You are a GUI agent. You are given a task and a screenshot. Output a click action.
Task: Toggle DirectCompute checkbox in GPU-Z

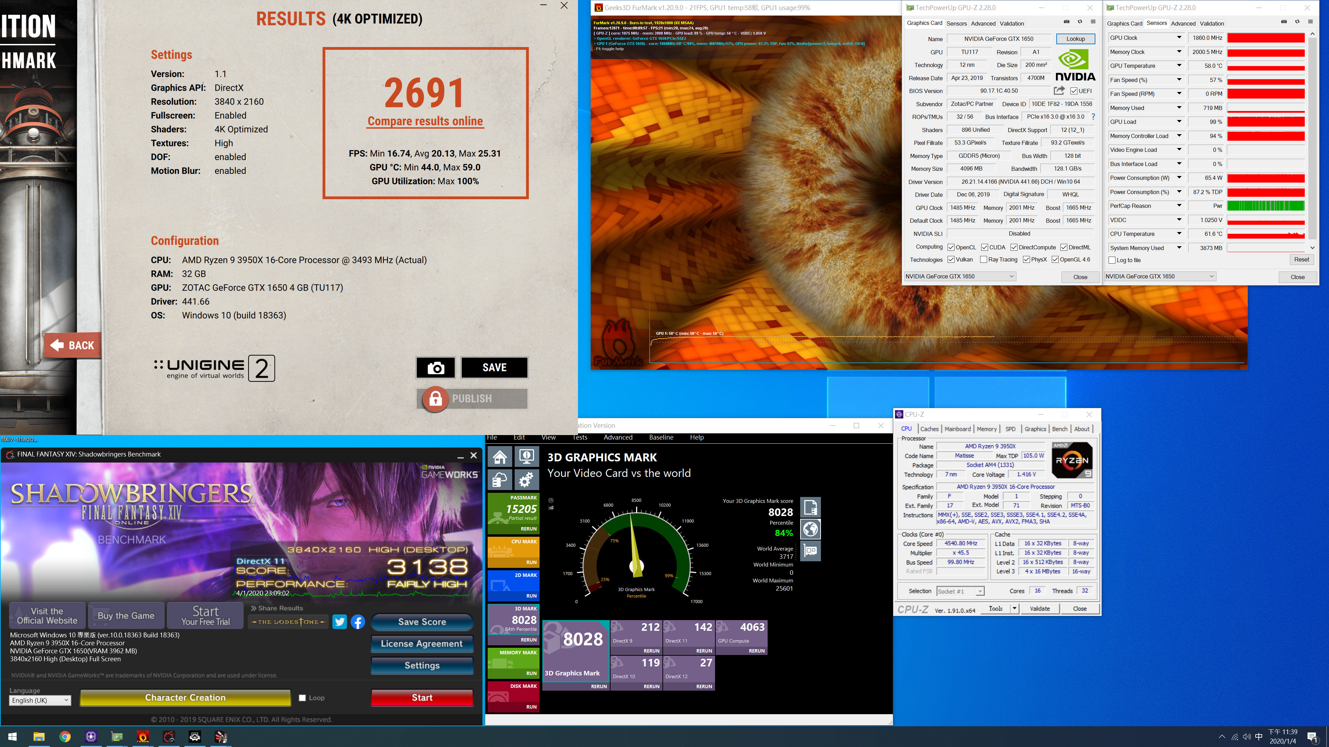(1014, 247)
